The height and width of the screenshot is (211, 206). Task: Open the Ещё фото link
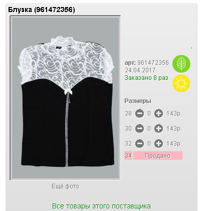[65, 186]
